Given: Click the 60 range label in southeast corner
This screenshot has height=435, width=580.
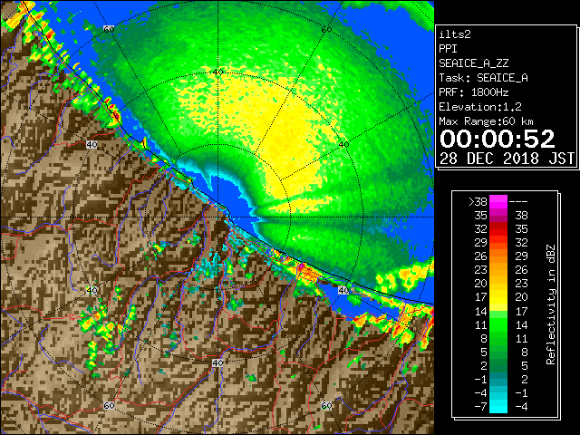Looking at the screenshot, I should (326, 405).
